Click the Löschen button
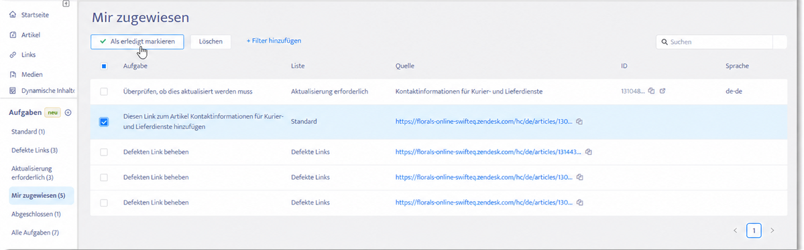 click(x=211, y=41)
